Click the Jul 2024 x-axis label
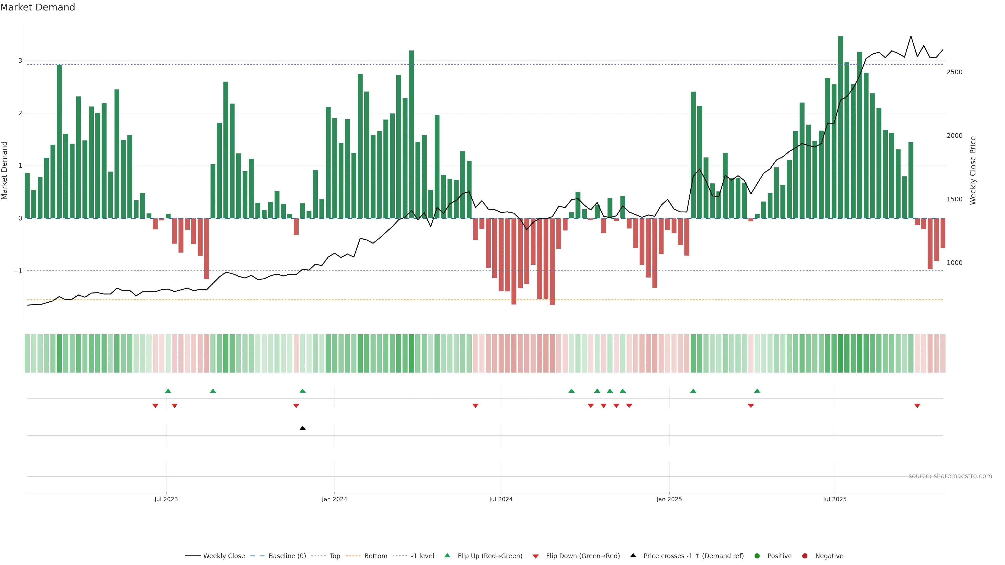 click(x=501, y=499)
